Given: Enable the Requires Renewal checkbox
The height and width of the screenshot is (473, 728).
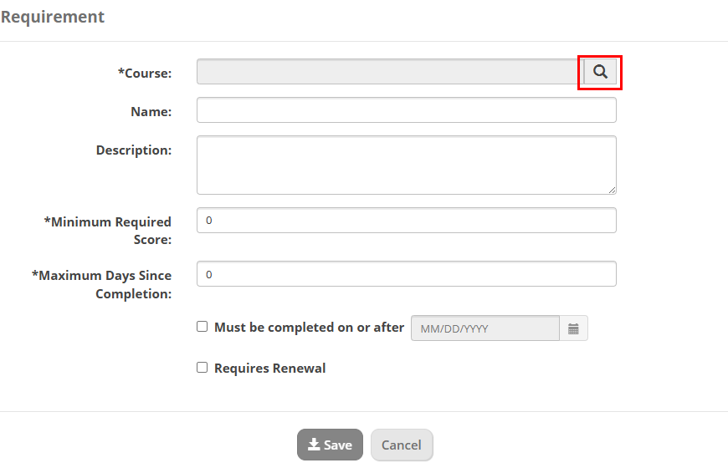Looking at the screenshot, I should point(202,368).
